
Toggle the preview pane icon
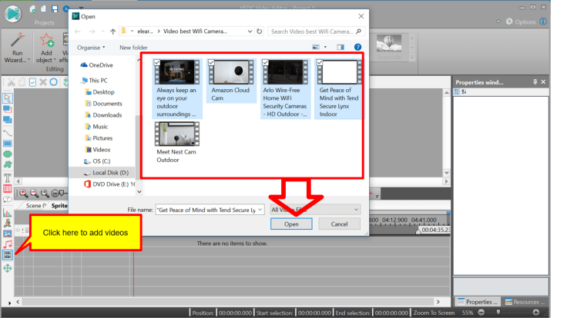point(341,47)
